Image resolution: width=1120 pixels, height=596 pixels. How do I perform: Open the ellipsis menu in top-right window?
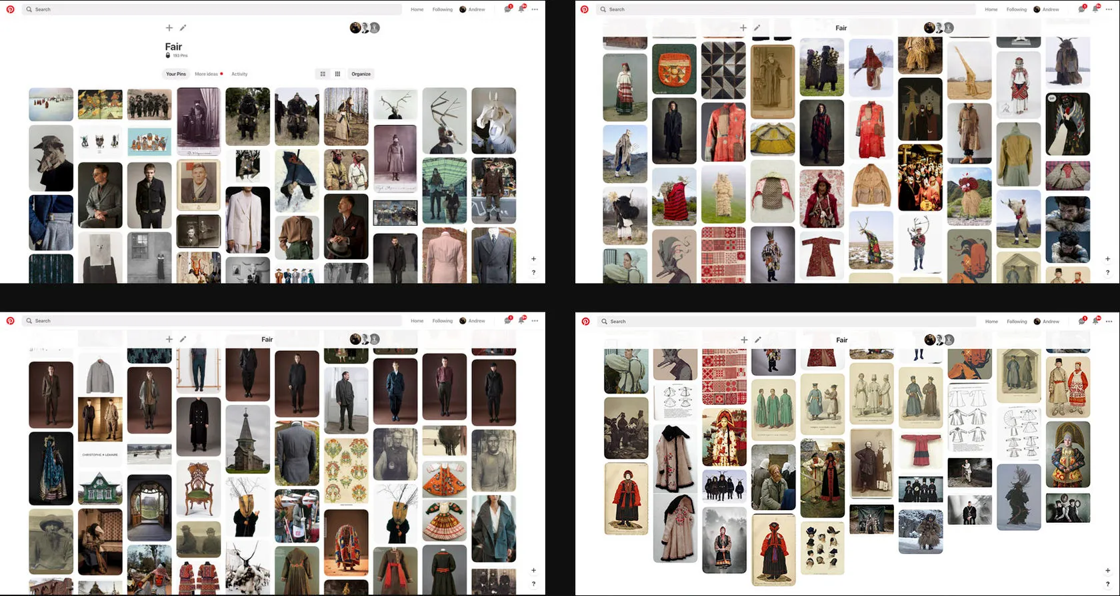pos(1109,9)
